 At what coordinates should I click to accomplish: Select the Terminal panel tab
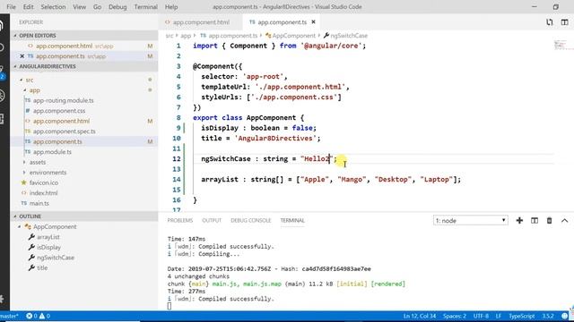click(292, 221)
